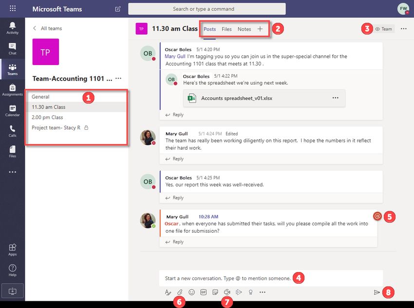
Task: Add a new tab with plus
Action: (260, 29)
